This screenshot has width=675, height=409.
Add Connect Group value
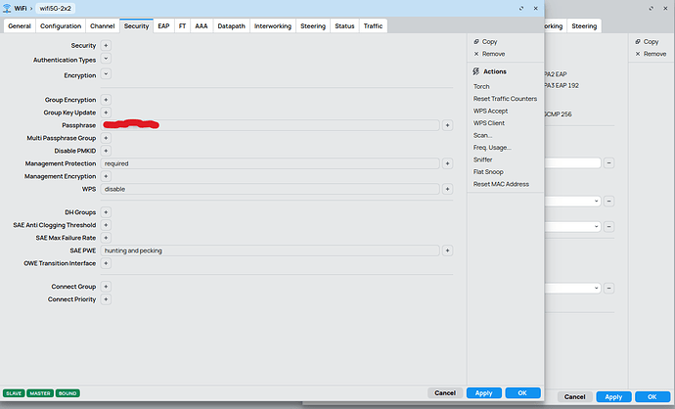coord(106,287)
